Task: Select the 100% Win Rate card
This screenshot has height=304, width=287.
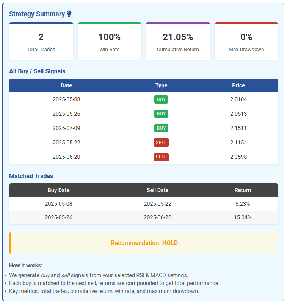Action: click(x=110, y=42)
